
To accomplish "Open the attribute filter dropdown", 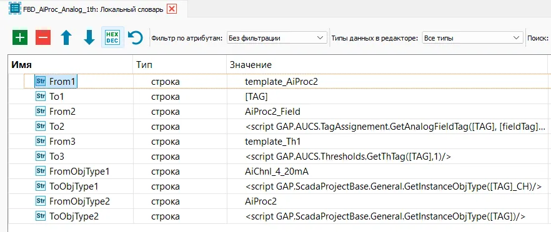I will coord(276,38).
